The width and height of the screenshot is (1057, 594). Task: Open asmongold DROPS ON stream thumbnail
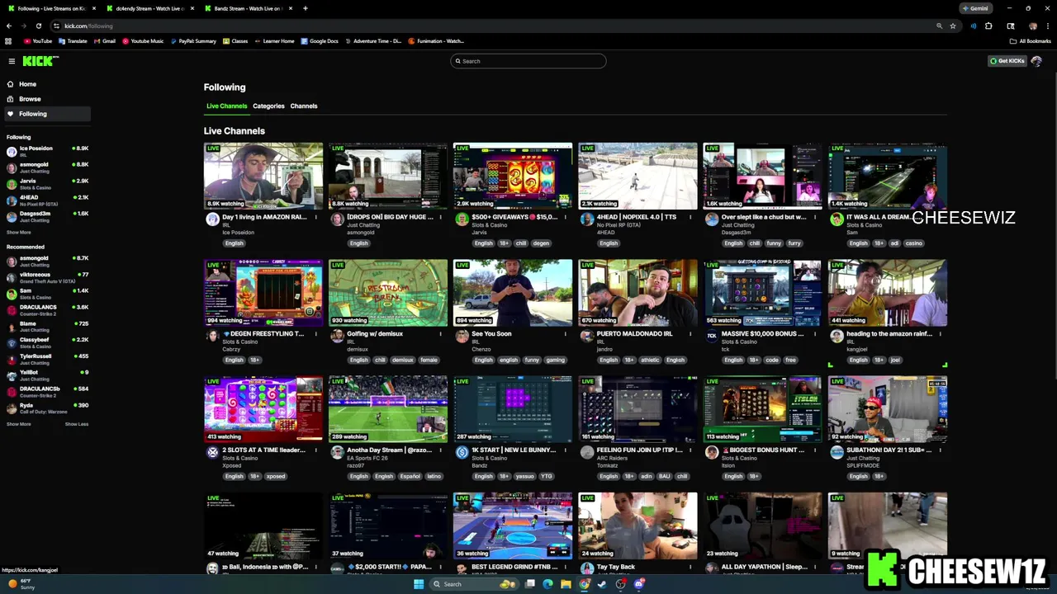pos(388,176)
